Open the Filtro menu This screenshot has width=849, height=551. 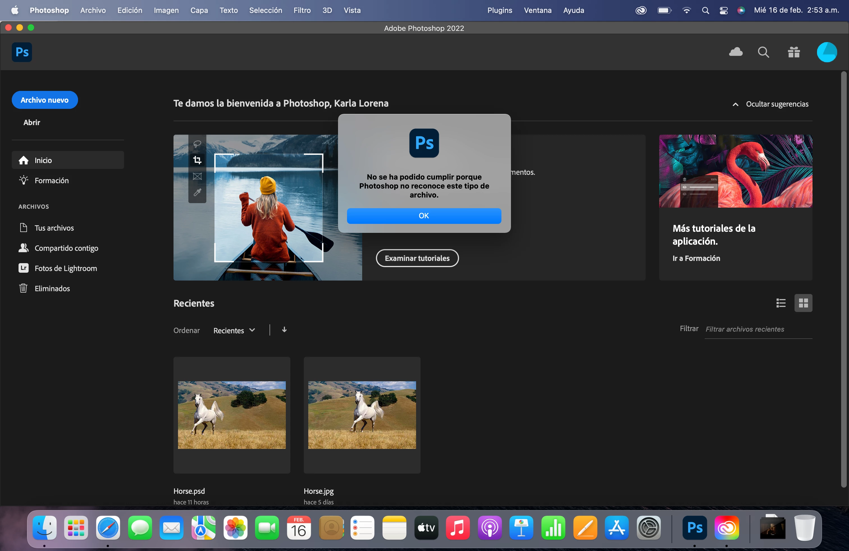(x=302, y=10)
